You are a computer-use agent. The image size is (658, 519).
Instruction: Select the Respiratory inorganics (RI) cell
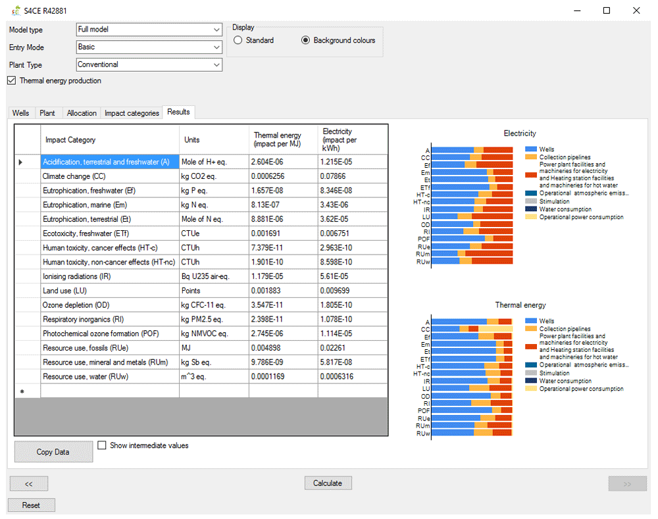(109, 319)
